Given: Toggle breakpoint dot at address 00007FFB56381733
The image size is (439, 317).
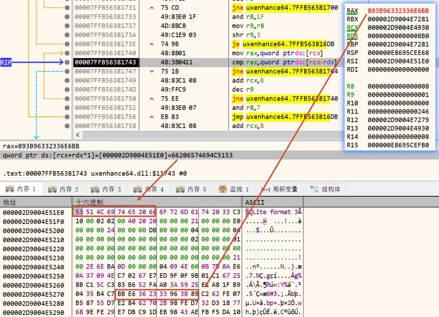Looking at the screenshot, I should click(67, 17).
